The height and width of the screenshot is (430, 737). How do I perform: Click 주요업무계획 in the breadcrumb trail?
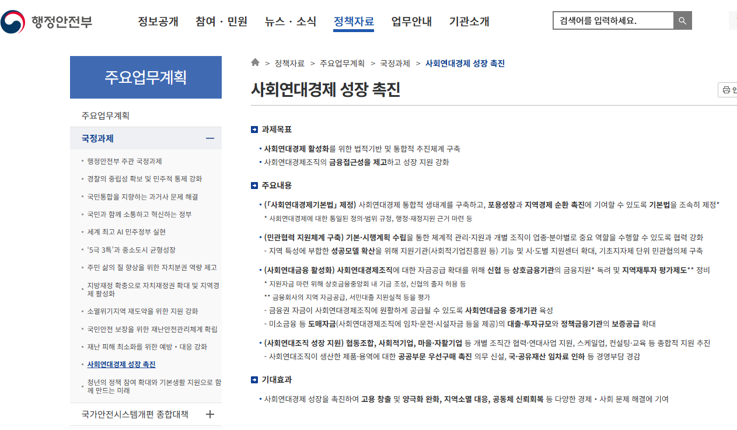pyautogui.click(x=342, y=63)
